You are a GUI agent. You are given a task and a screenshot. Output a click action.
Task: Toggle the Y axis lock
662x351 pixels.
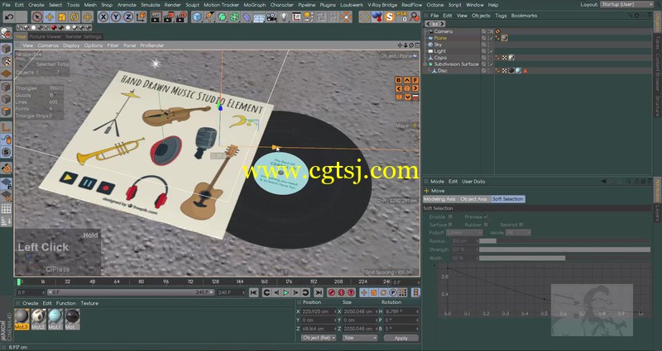pyautogui.click(x=116, y=17)
